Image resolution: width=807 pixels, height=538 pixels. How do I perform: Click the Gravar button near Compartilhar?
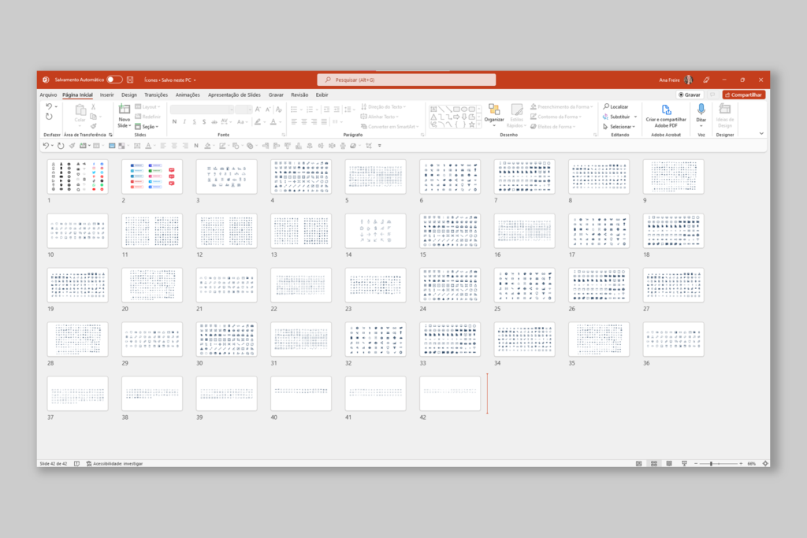click(690, 95)
